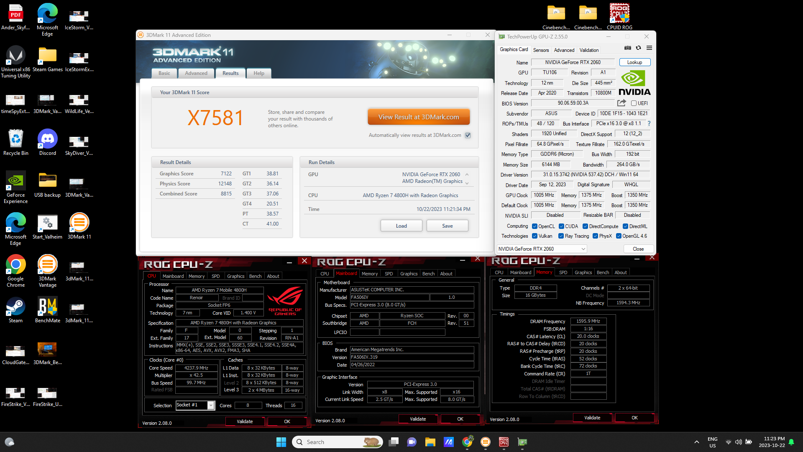Click the Graphics Score value 7122

pyautogui.click(x=226, y=174)
